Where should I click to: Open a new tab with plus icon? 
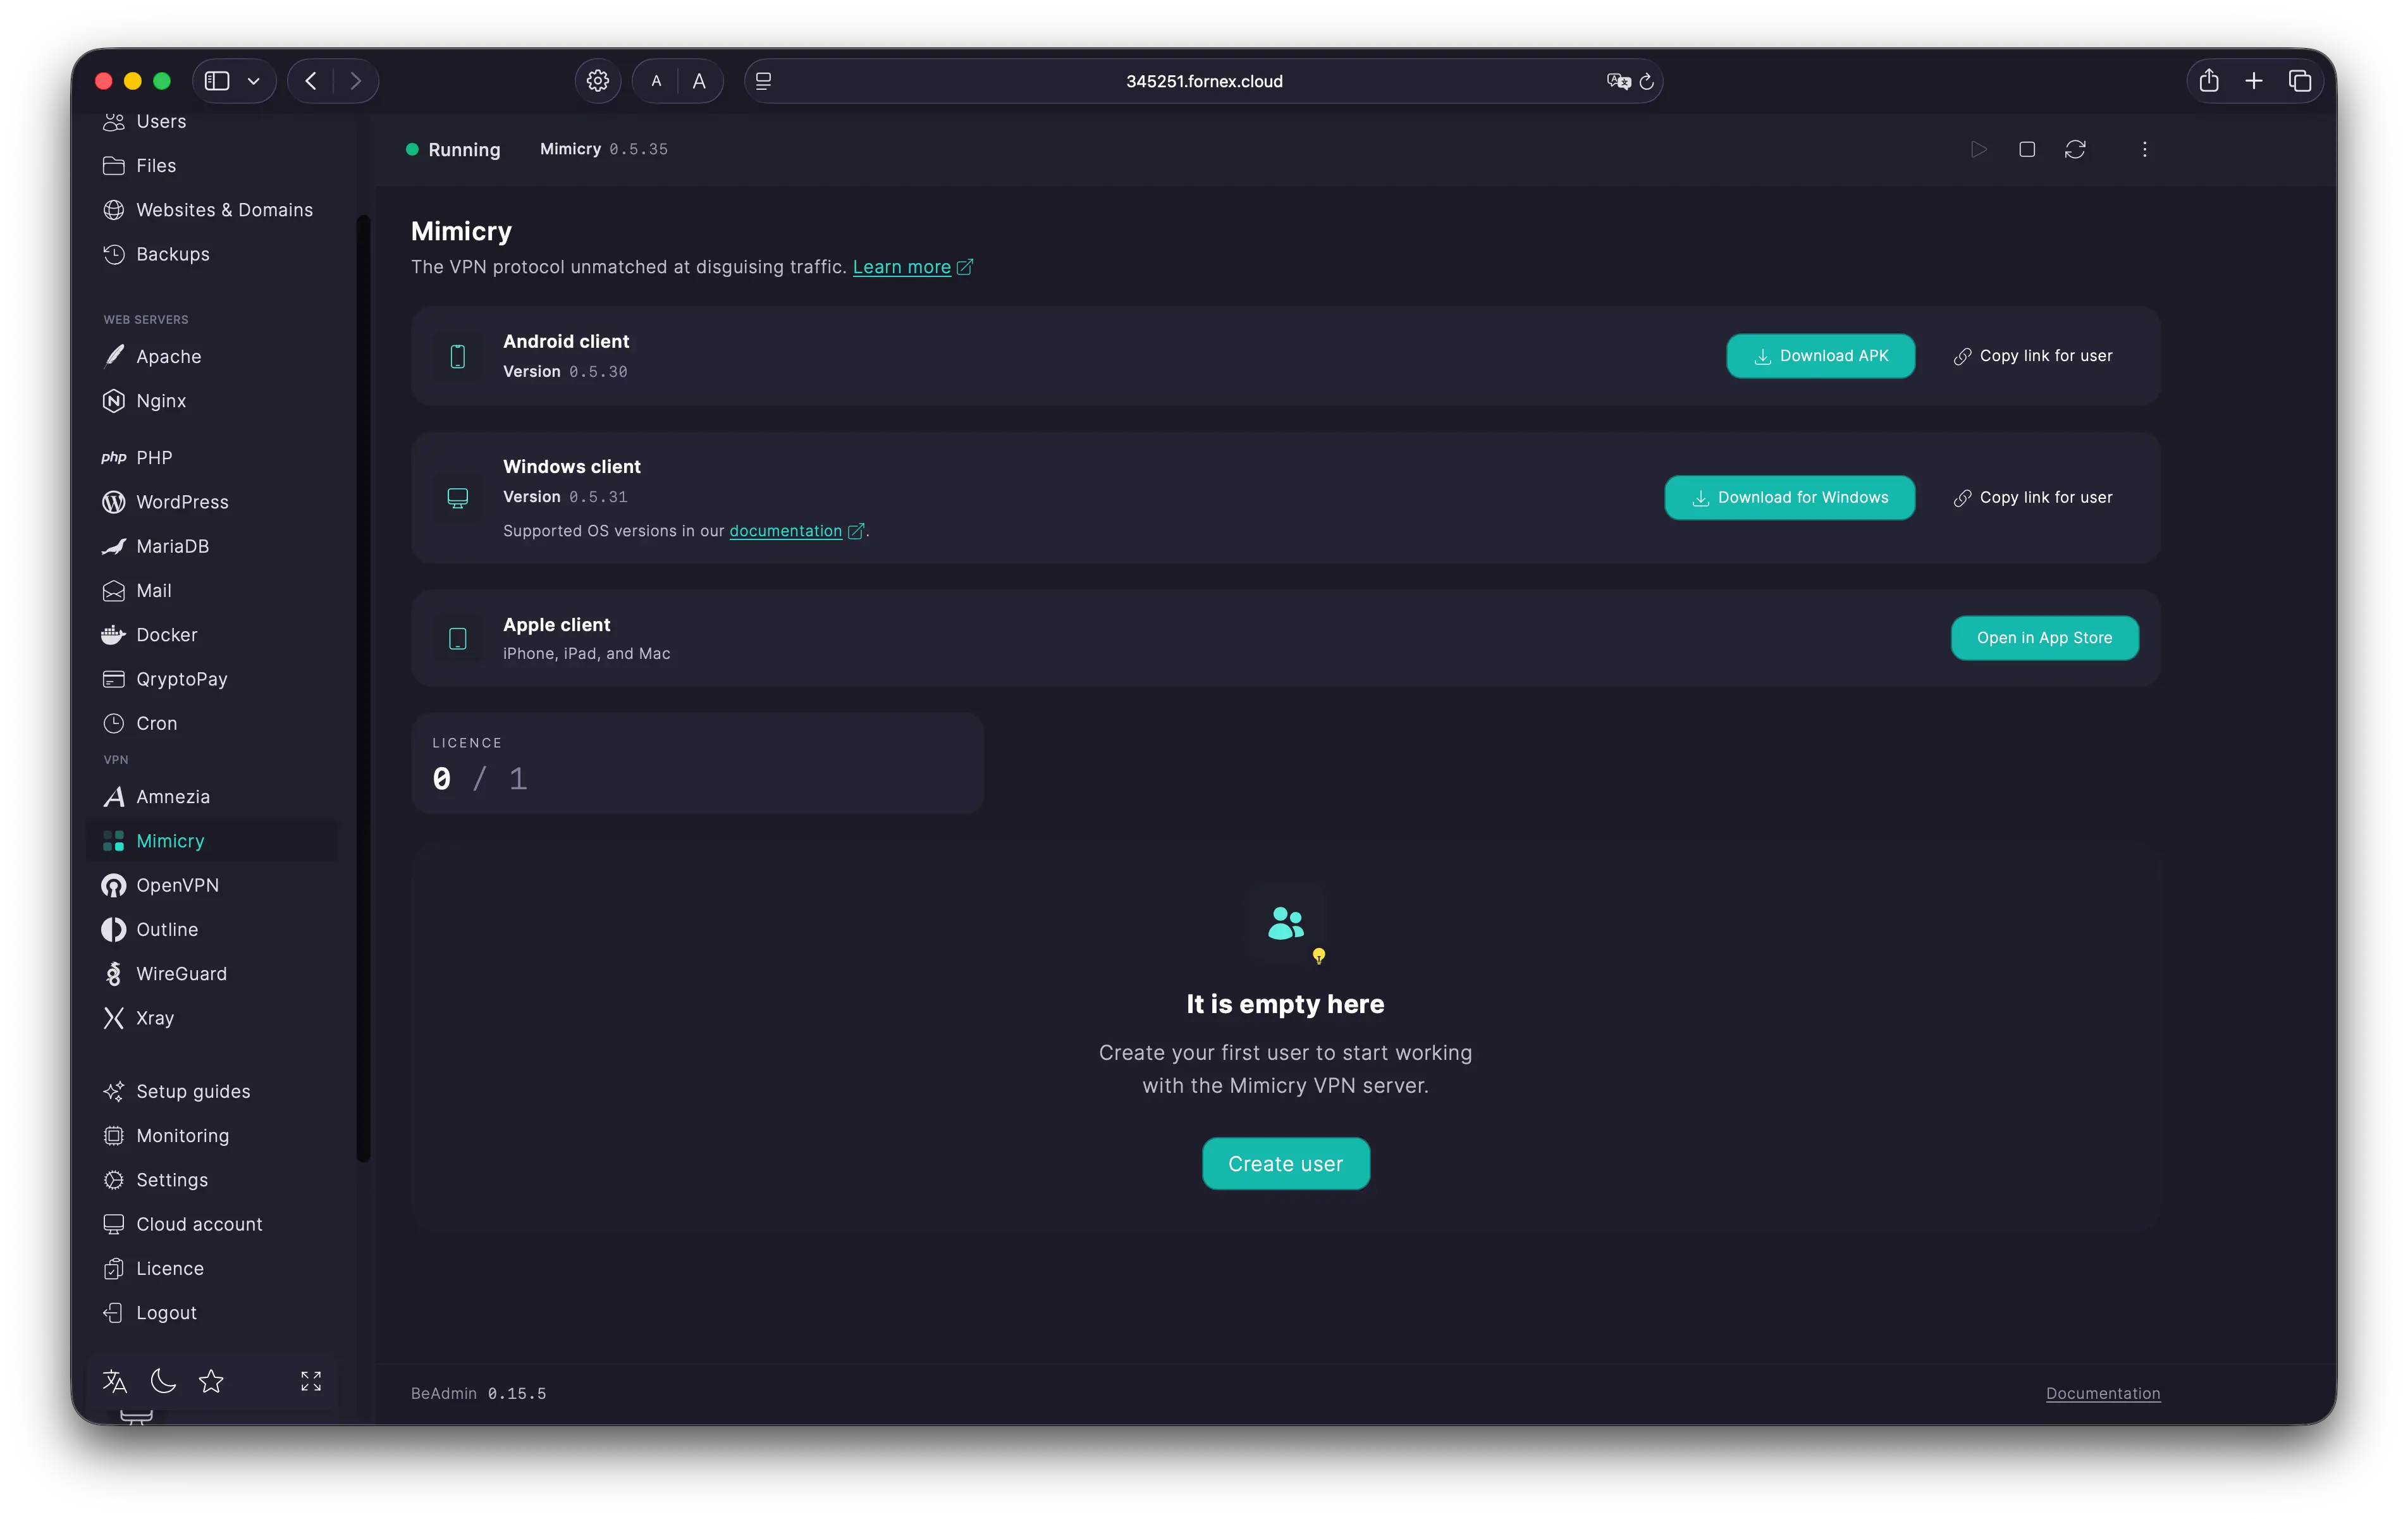click(x=2254, y=81)
